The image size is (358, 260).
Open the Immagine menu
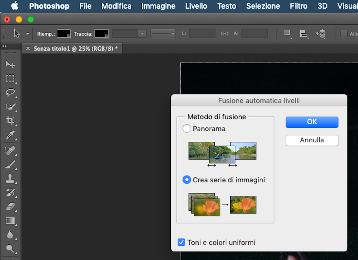(158, 6)
